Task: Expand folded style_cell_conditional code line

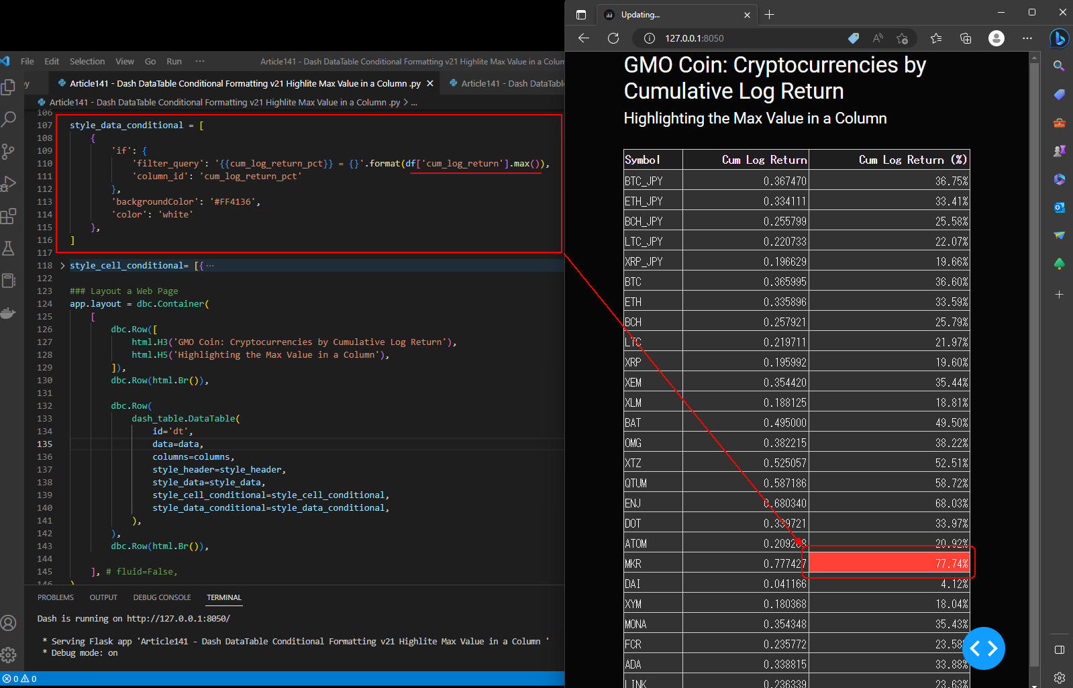Action: coord(62,266)
